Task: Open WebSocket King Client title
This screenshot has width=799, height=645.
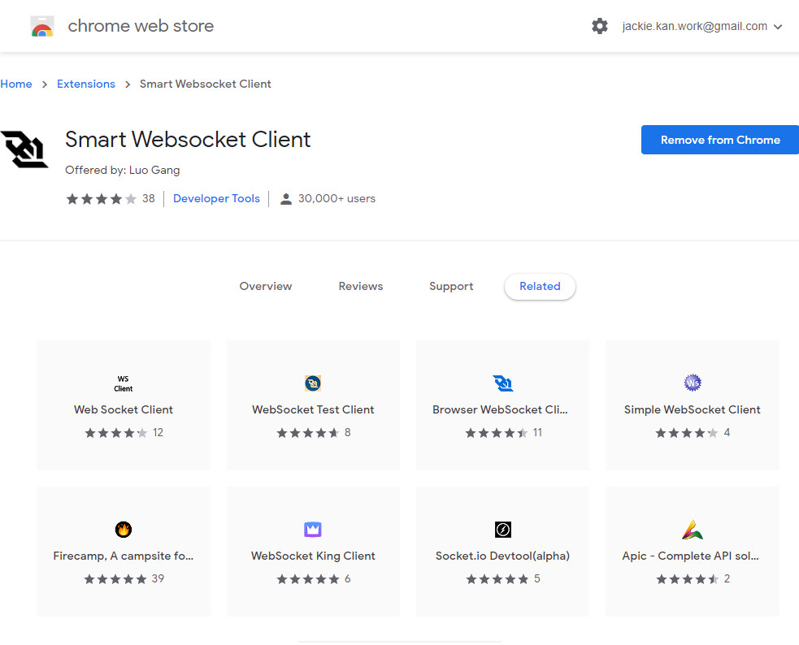Action: (313, 556)
